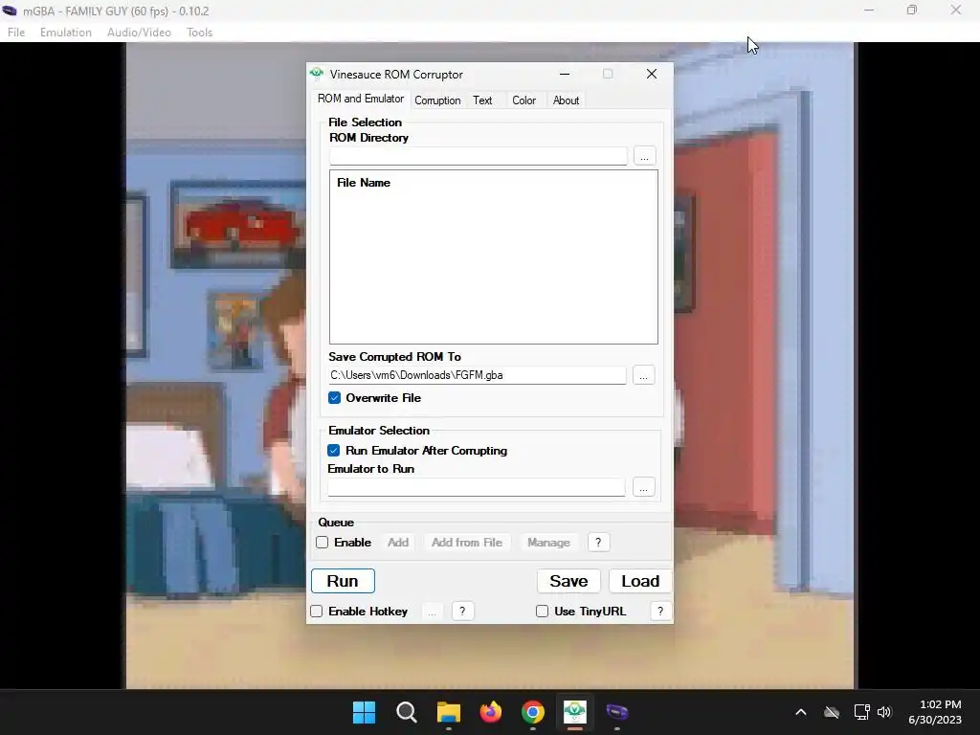
Task: Click the Save Corrupted ROM To field
Action: pos(478,375)
